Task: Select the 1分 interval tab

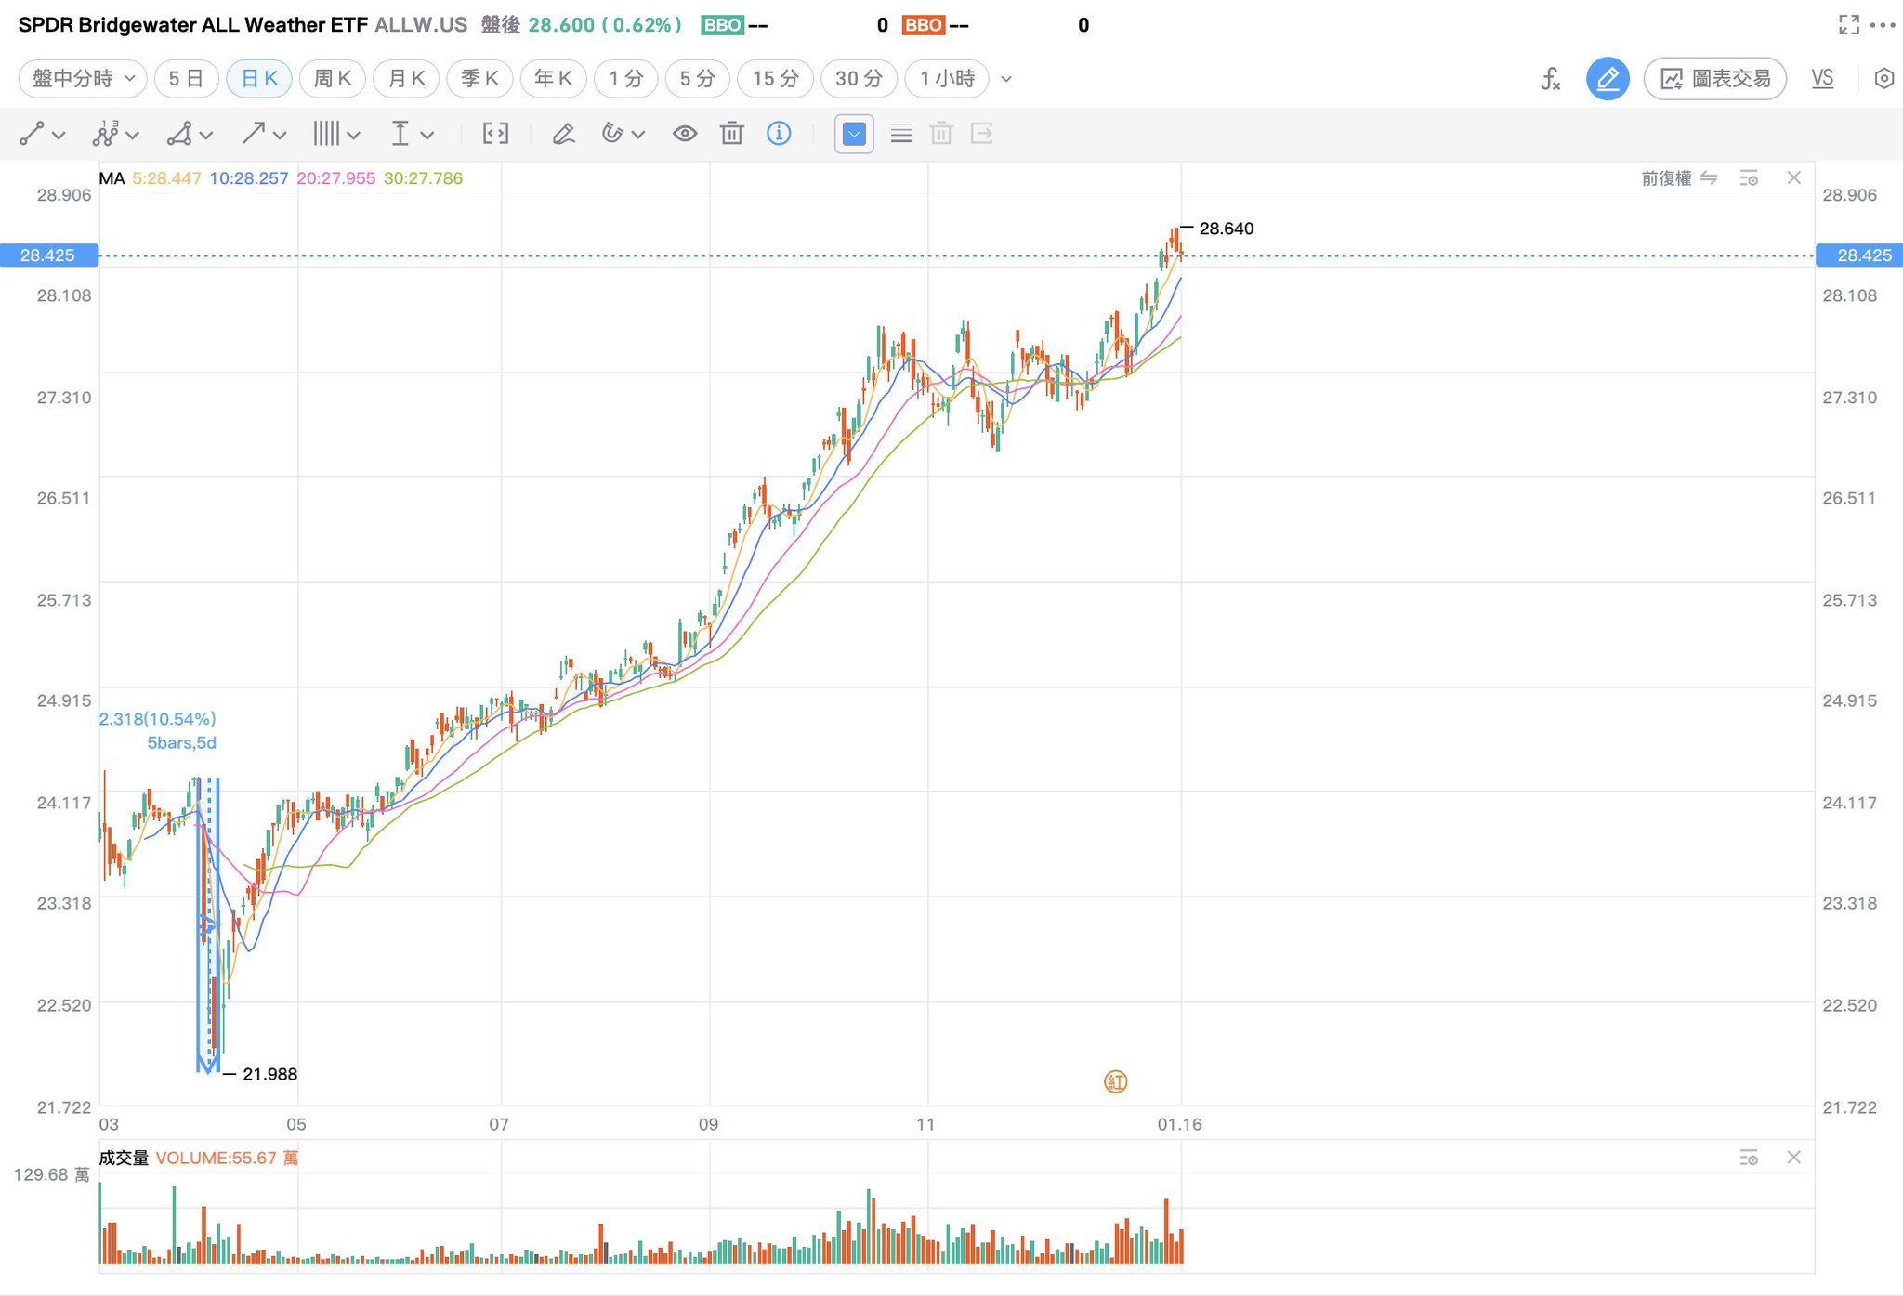Action: pyautogui.click(x=626, y=79)
